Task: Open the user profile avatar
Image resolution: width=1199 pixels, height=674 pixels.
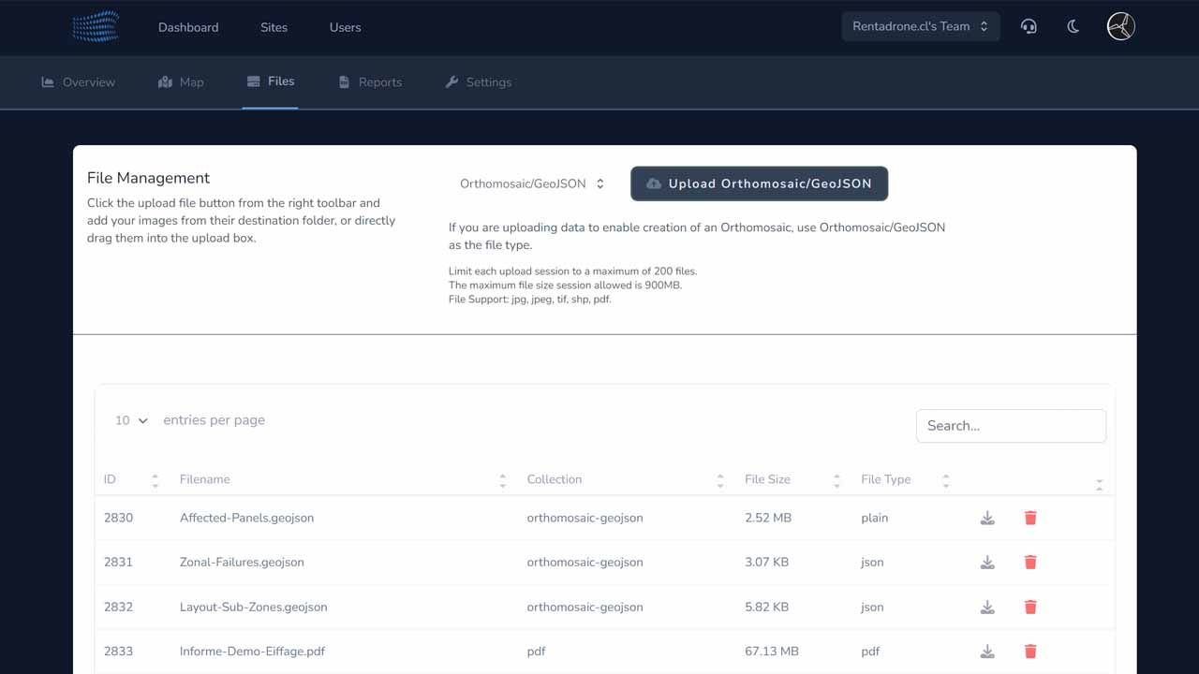Action: [x=1120, y=27]
